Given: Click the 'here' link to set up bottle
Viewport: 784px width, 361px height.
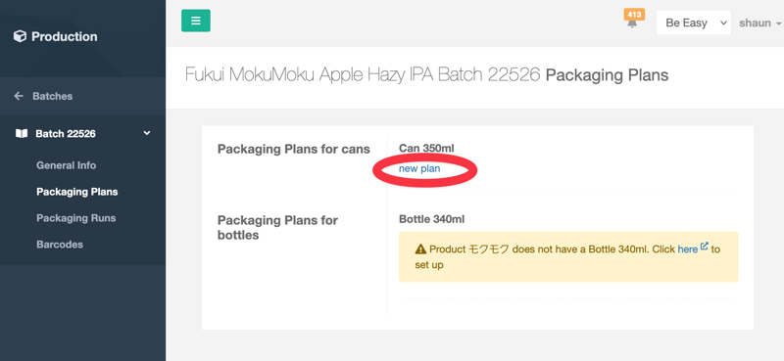Looking at the screenshot, I should point(688,248).
